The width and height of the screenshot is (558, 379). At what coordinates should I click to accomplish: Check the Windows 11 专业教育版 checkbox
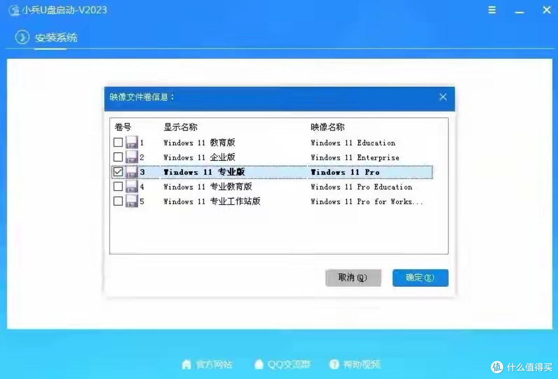pyautogui.click(x=118, y=187)
